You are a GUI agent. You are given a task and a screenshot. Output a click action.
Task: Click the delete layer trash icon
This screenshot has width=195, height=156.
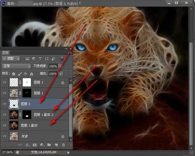(x=63, y=145)
